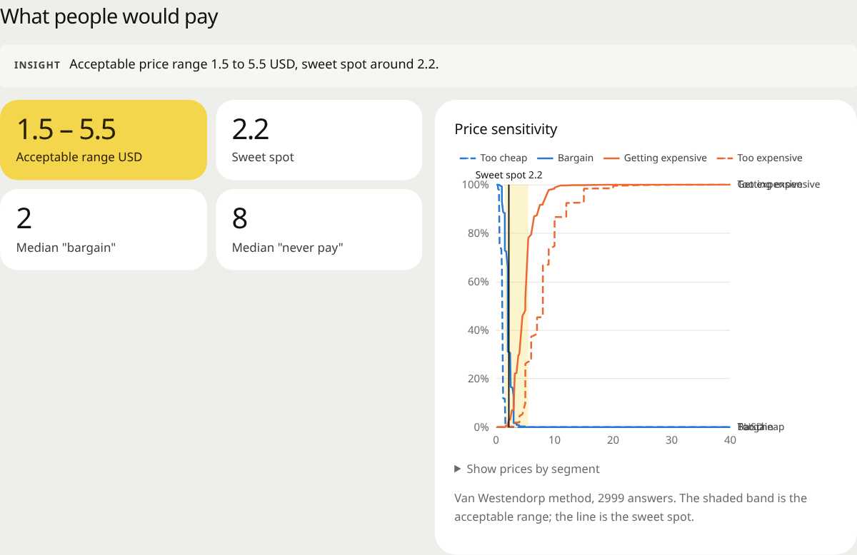This screenshot has width=857, height=555.
Task: Select the Acceptable range USD card
Action: (104, 140)
